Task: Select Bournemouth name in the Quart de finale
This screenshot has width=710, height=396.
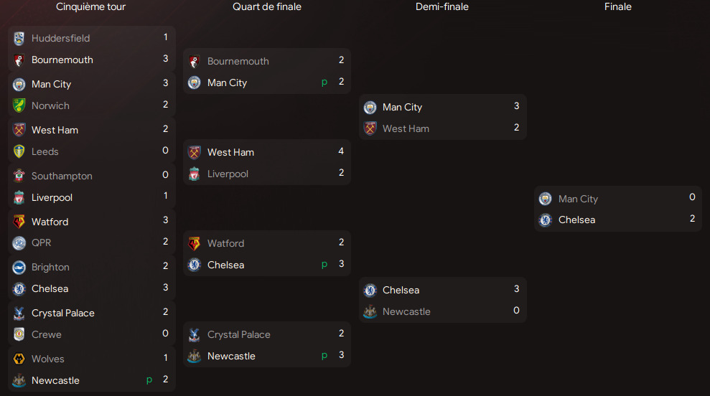Action: coord(238,61)
